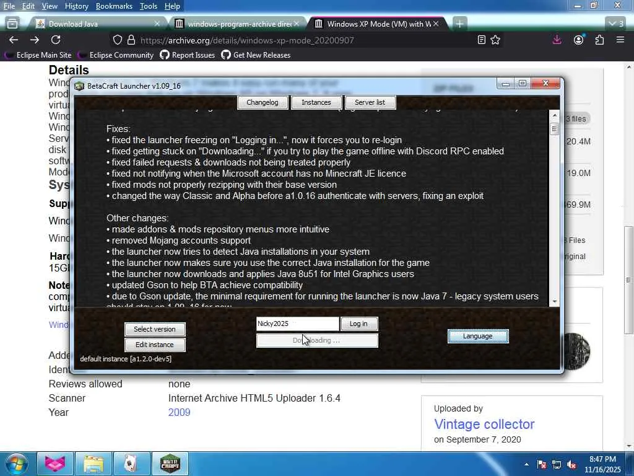Click the Language button
The width and height of the screenshot is (634, 476).
click(x=478, y=336)
